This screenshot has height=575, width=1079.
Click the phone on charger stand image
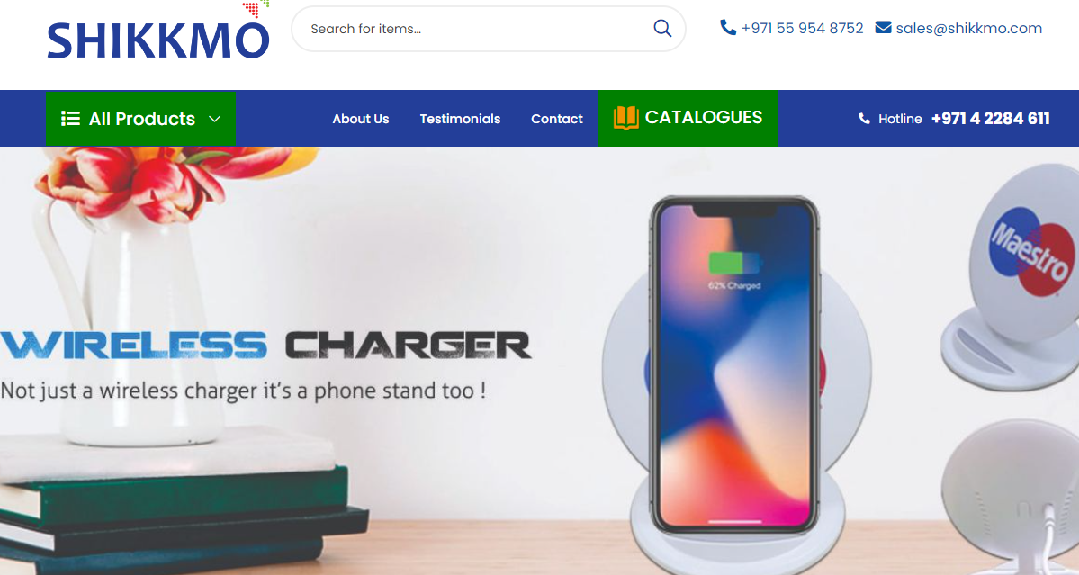click(x=733, y=365)
